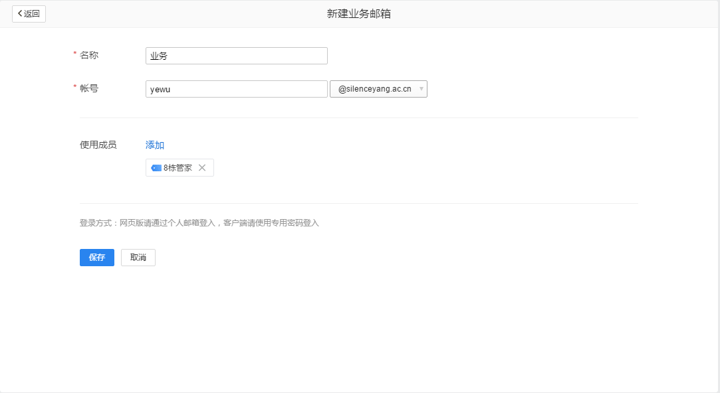Click the X icon to remove 8栋管家 member
Screen dimensions: 720x393
click(x=203, y=167)
